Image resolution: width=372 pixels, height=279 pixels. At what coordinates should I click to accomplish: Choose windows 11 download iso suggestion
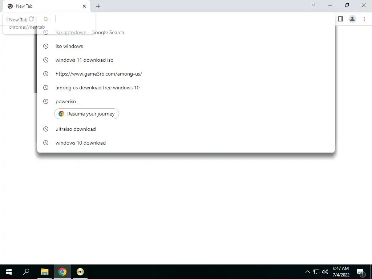click(186, 60)
